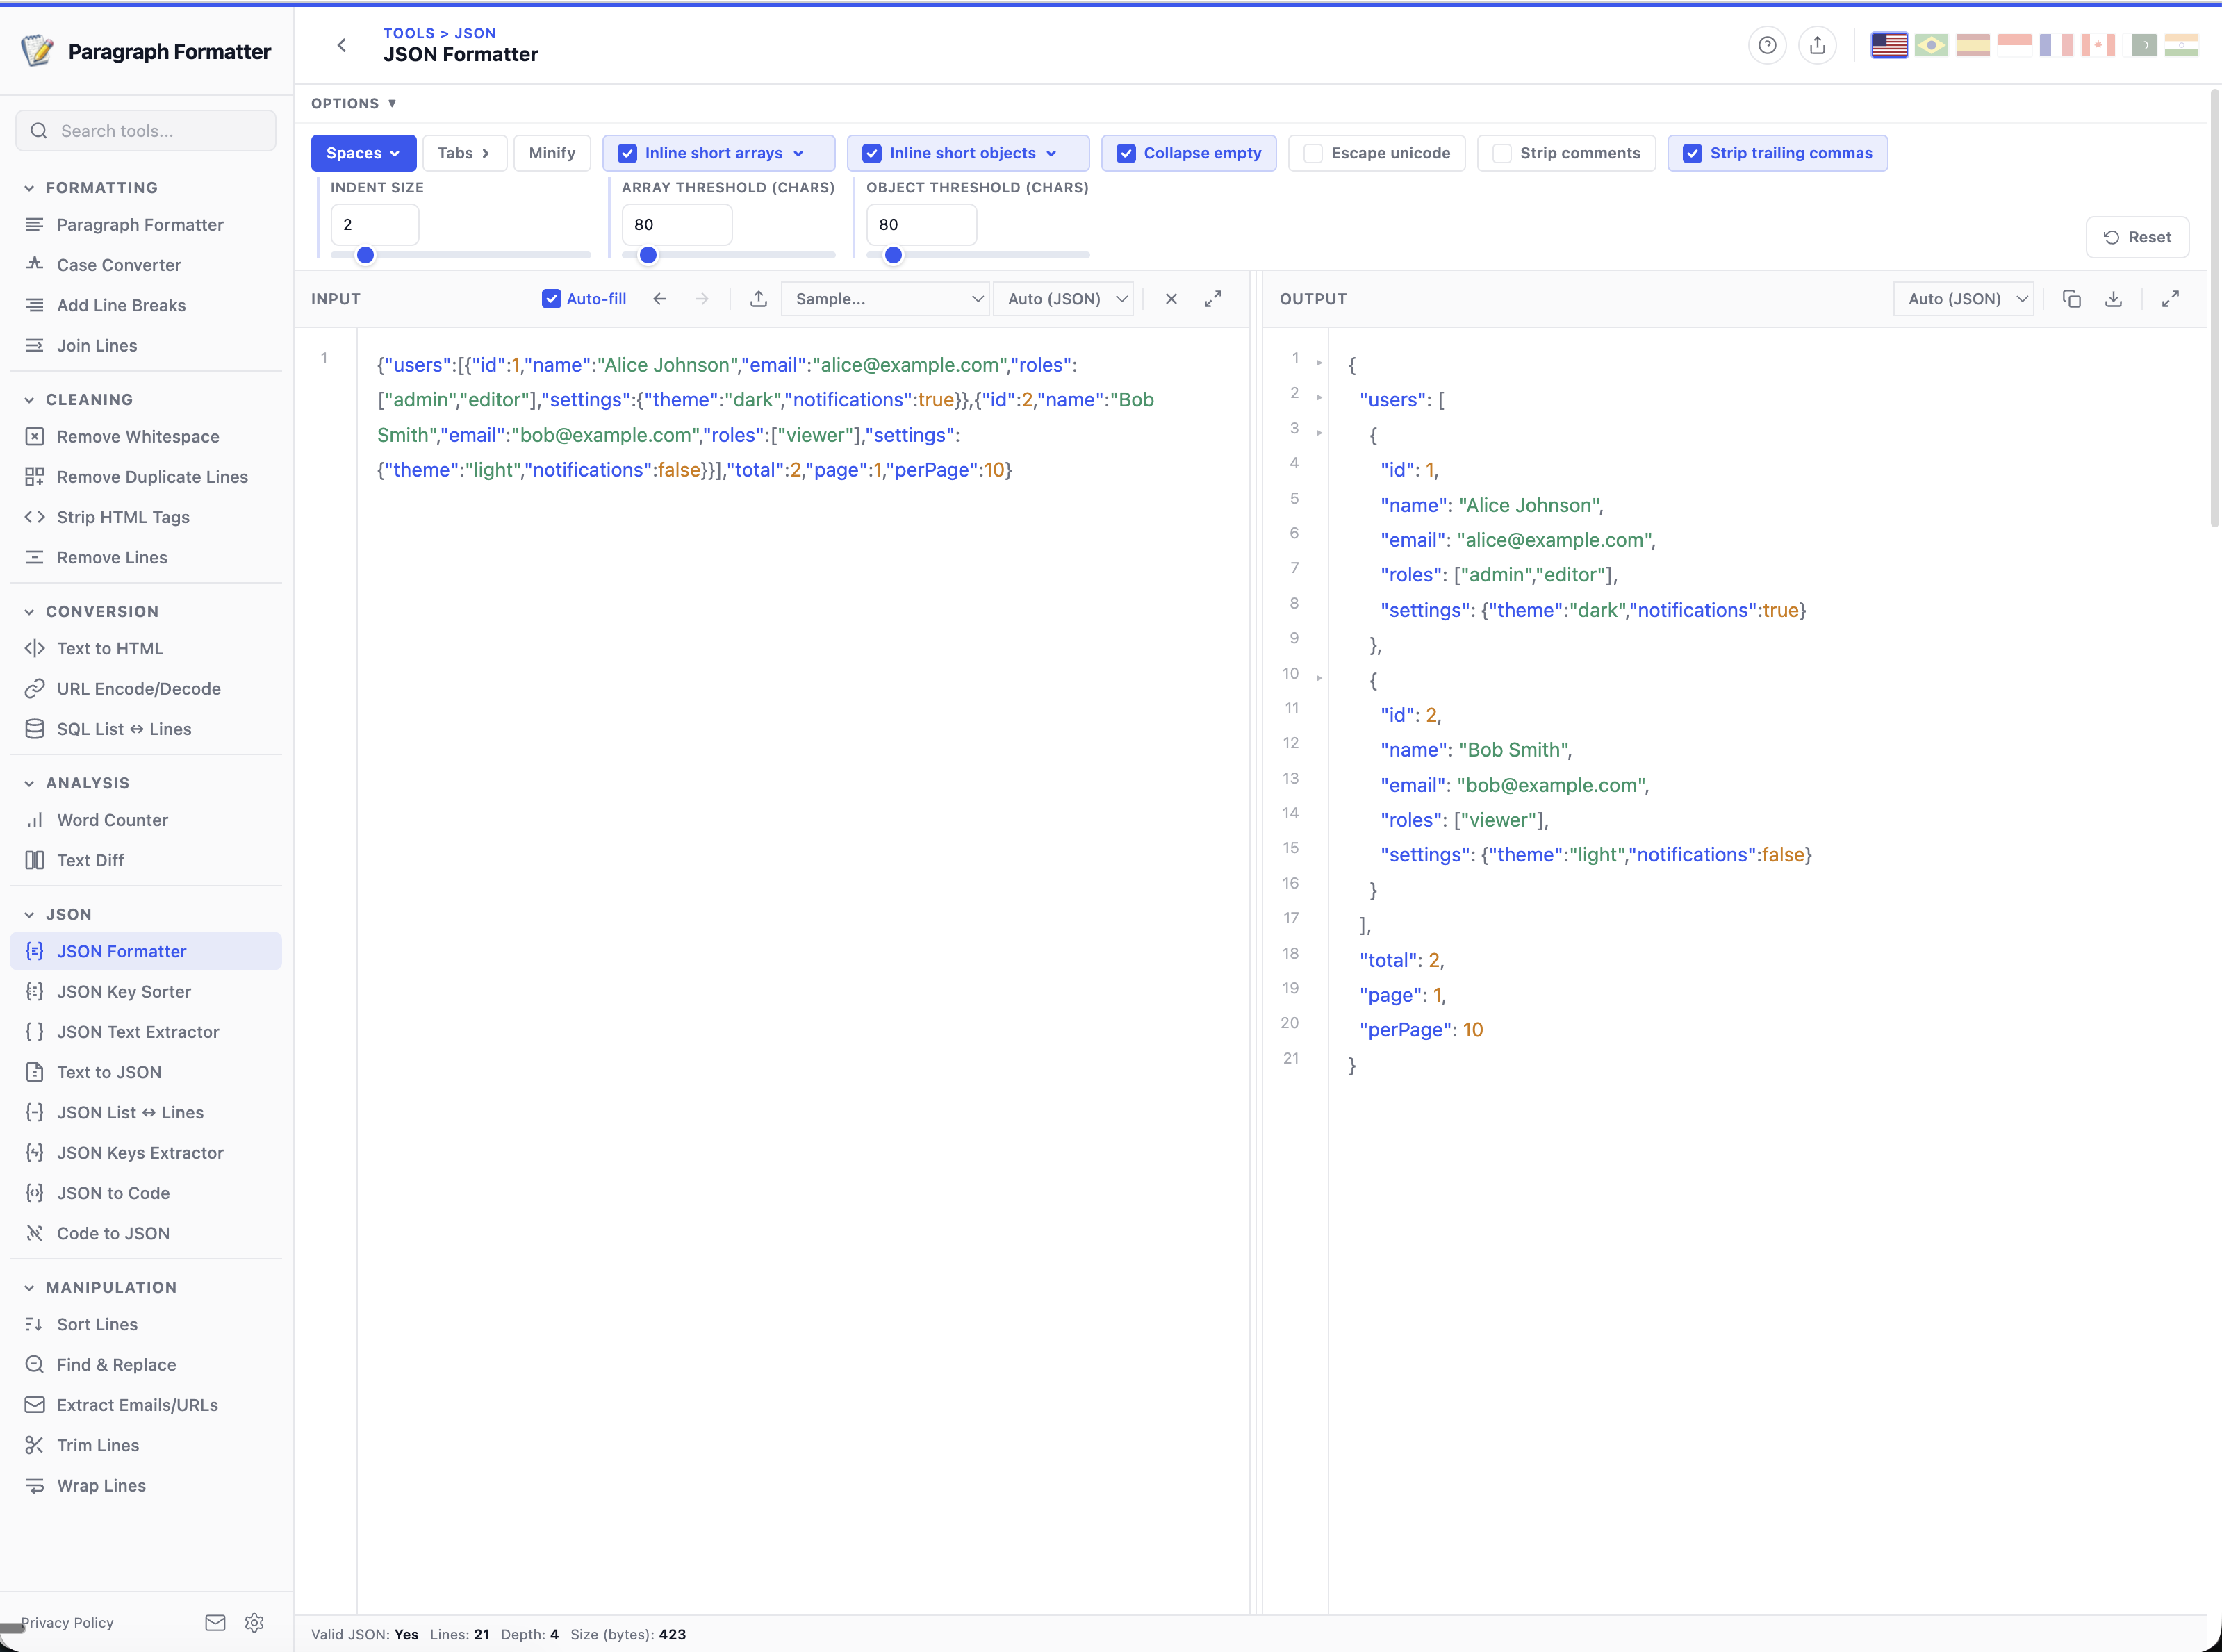Expand the output panel to fullscreen
Screen dimensions: 2222x1652
pyautogui.click(x=2170, y=299)
